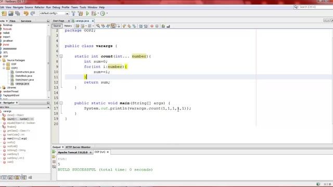333x187 pixels.
Task: Open the HTTP Server Monitor tab
Action: 78,147
